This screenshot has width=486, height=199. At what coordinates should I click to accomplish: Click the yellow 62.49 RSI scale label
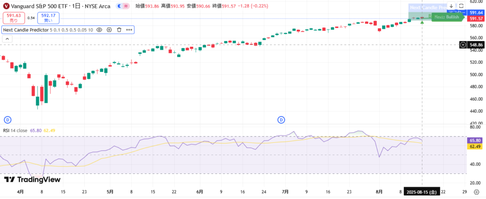coord(475,146)
